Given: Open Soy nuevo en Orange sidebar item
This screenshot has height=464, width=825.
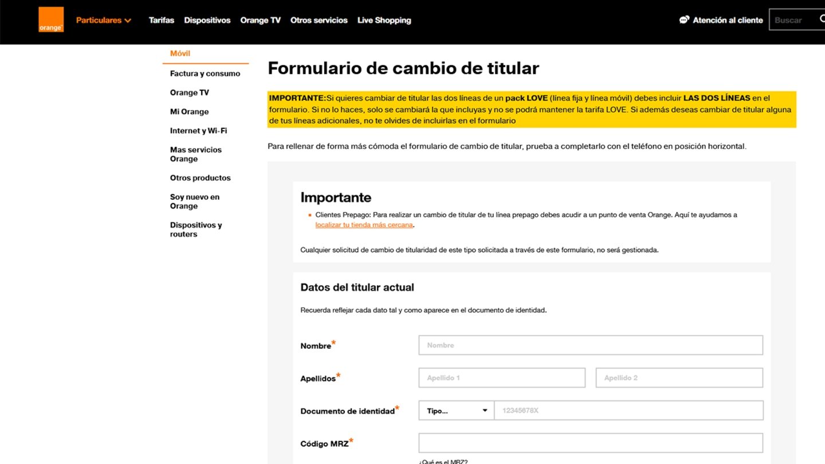Looking at the screenshot, I should click(x=195, y=201).
